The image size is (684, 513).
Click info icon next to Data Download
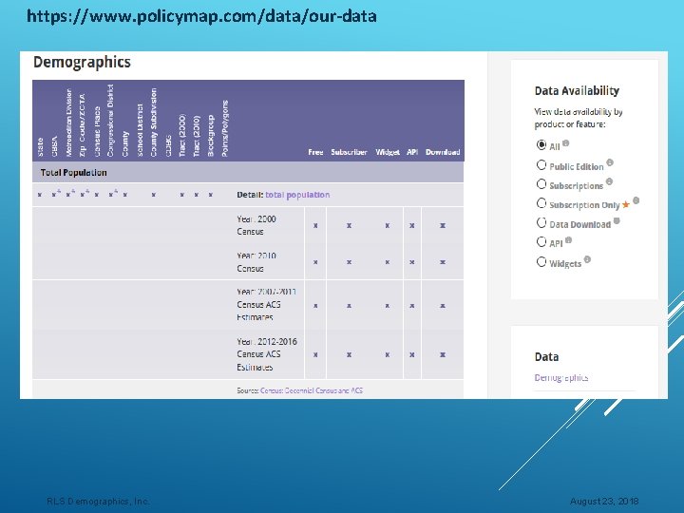617,220
